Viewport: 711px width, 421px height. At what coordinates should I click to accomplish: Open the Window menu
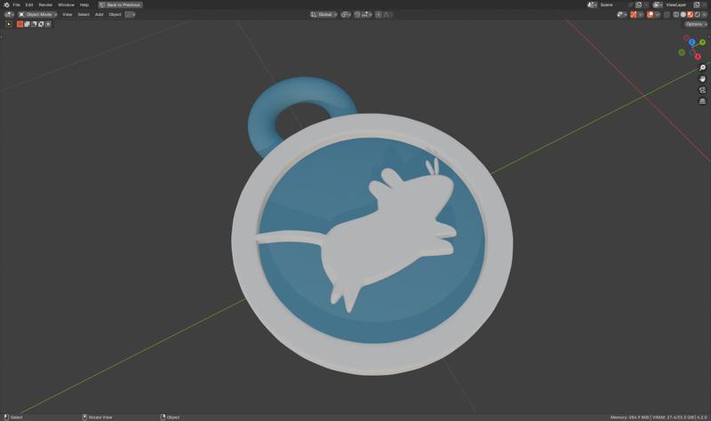66,4
